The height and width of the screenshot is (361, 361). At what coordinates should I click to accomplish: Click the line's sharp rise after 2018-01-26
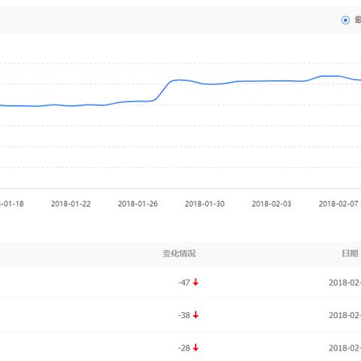tap(163, 90)
